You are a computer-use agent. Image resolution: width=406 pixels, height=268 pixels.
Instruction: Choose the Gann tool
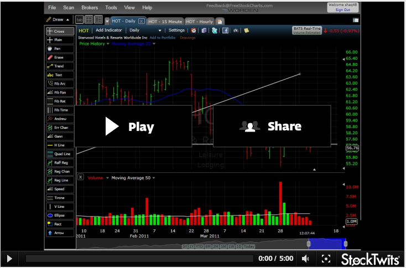60,136
